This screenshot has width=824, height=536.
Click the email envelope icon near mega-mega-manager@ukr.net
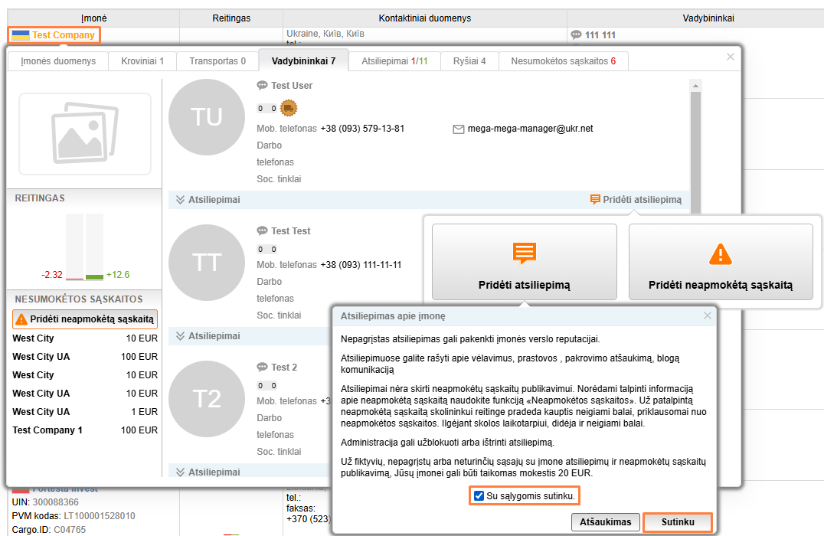click(459, 129)
